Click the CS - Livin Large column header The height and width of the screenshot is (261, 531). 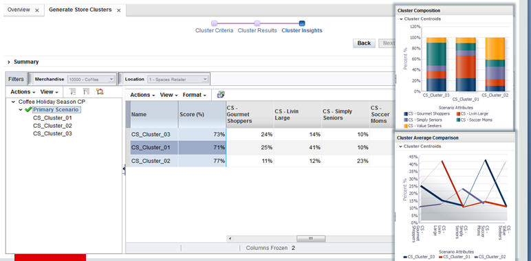point(298,114)
